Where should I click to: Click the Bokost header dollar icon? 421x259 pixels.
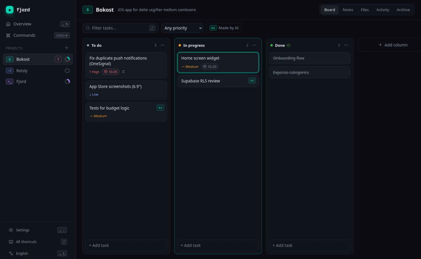[87, 10]
